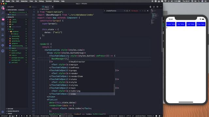Click the Spotlight search icon in menu bar
Image resolution: width=209 pixels, height=117 pixels.
[x=199, y=1]
